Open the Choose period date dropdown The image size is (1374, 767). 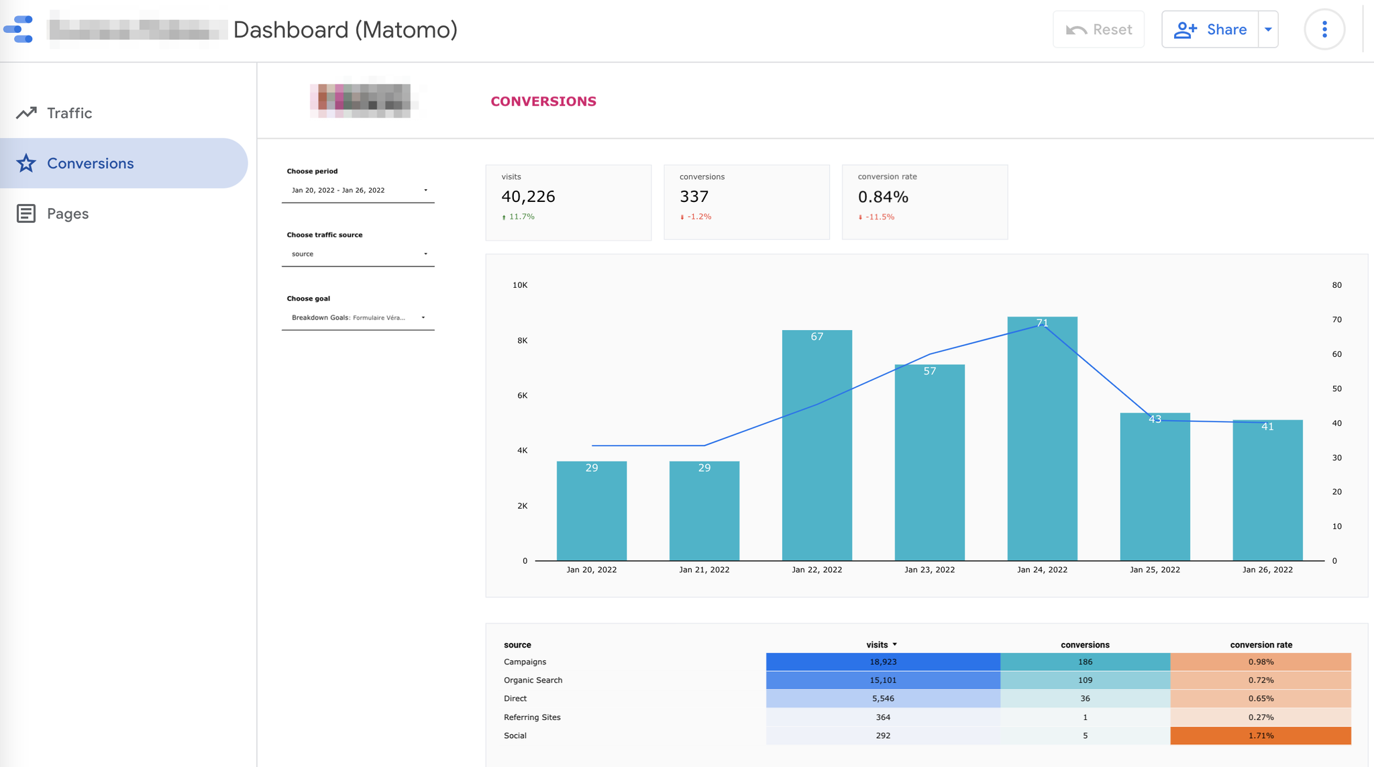pos(358,191)
